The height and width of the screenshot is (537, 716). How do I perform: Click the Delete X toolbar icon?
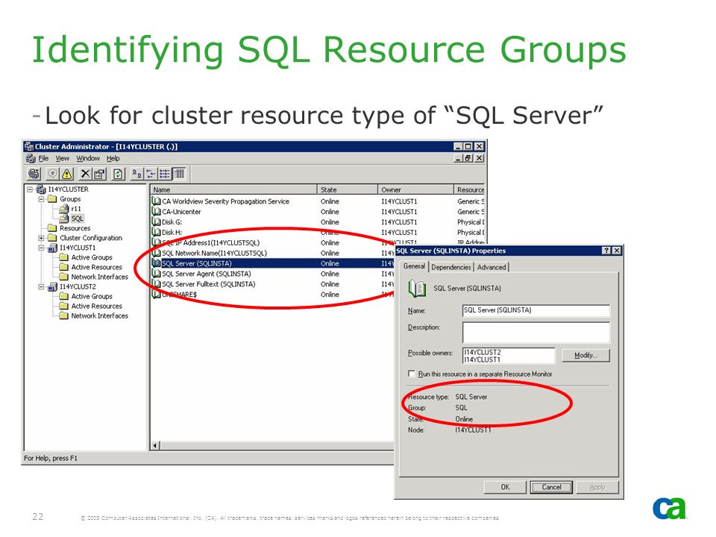point(85,174)
